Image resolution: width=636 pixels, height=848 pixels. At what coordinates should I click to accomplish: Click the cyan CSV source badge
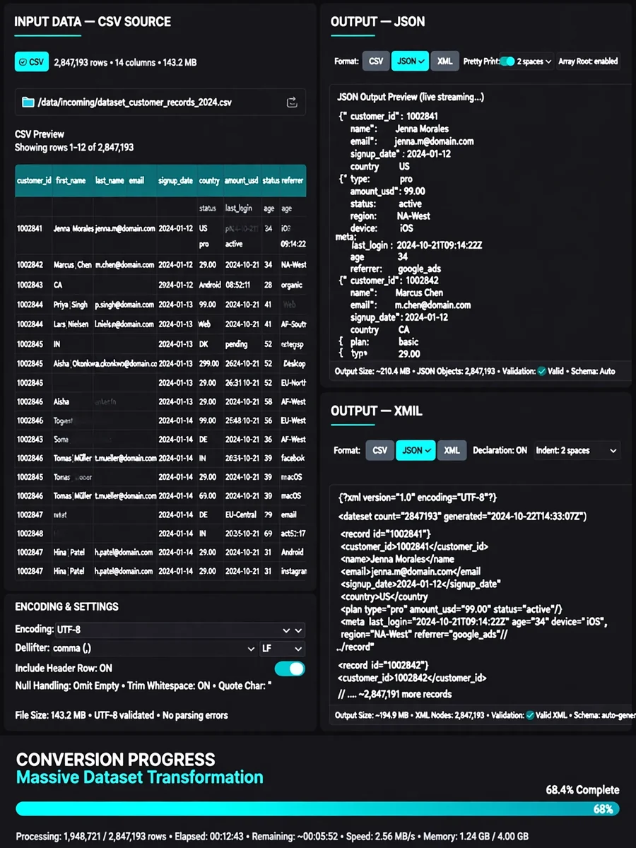(32, 62)
